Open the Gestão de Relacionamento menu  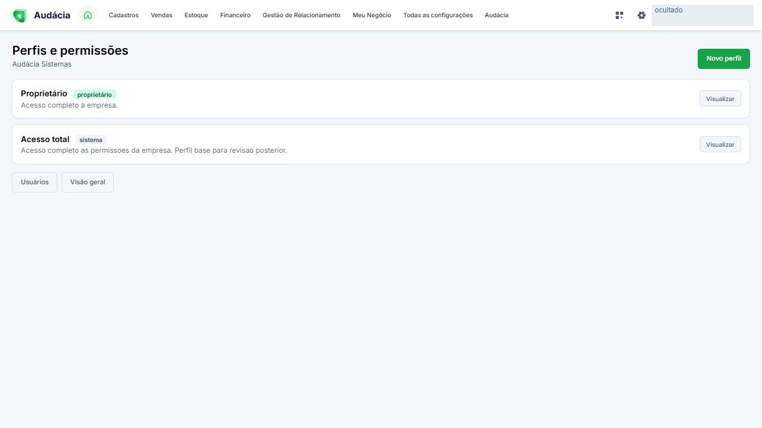(x=301, y=15)
